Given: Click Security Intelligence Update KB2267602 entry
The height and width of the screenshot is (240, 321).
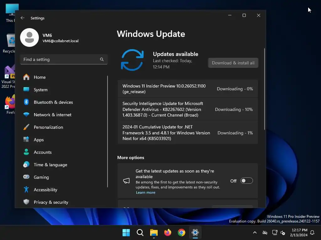Looking at the screenshot, I should (188, 109).
